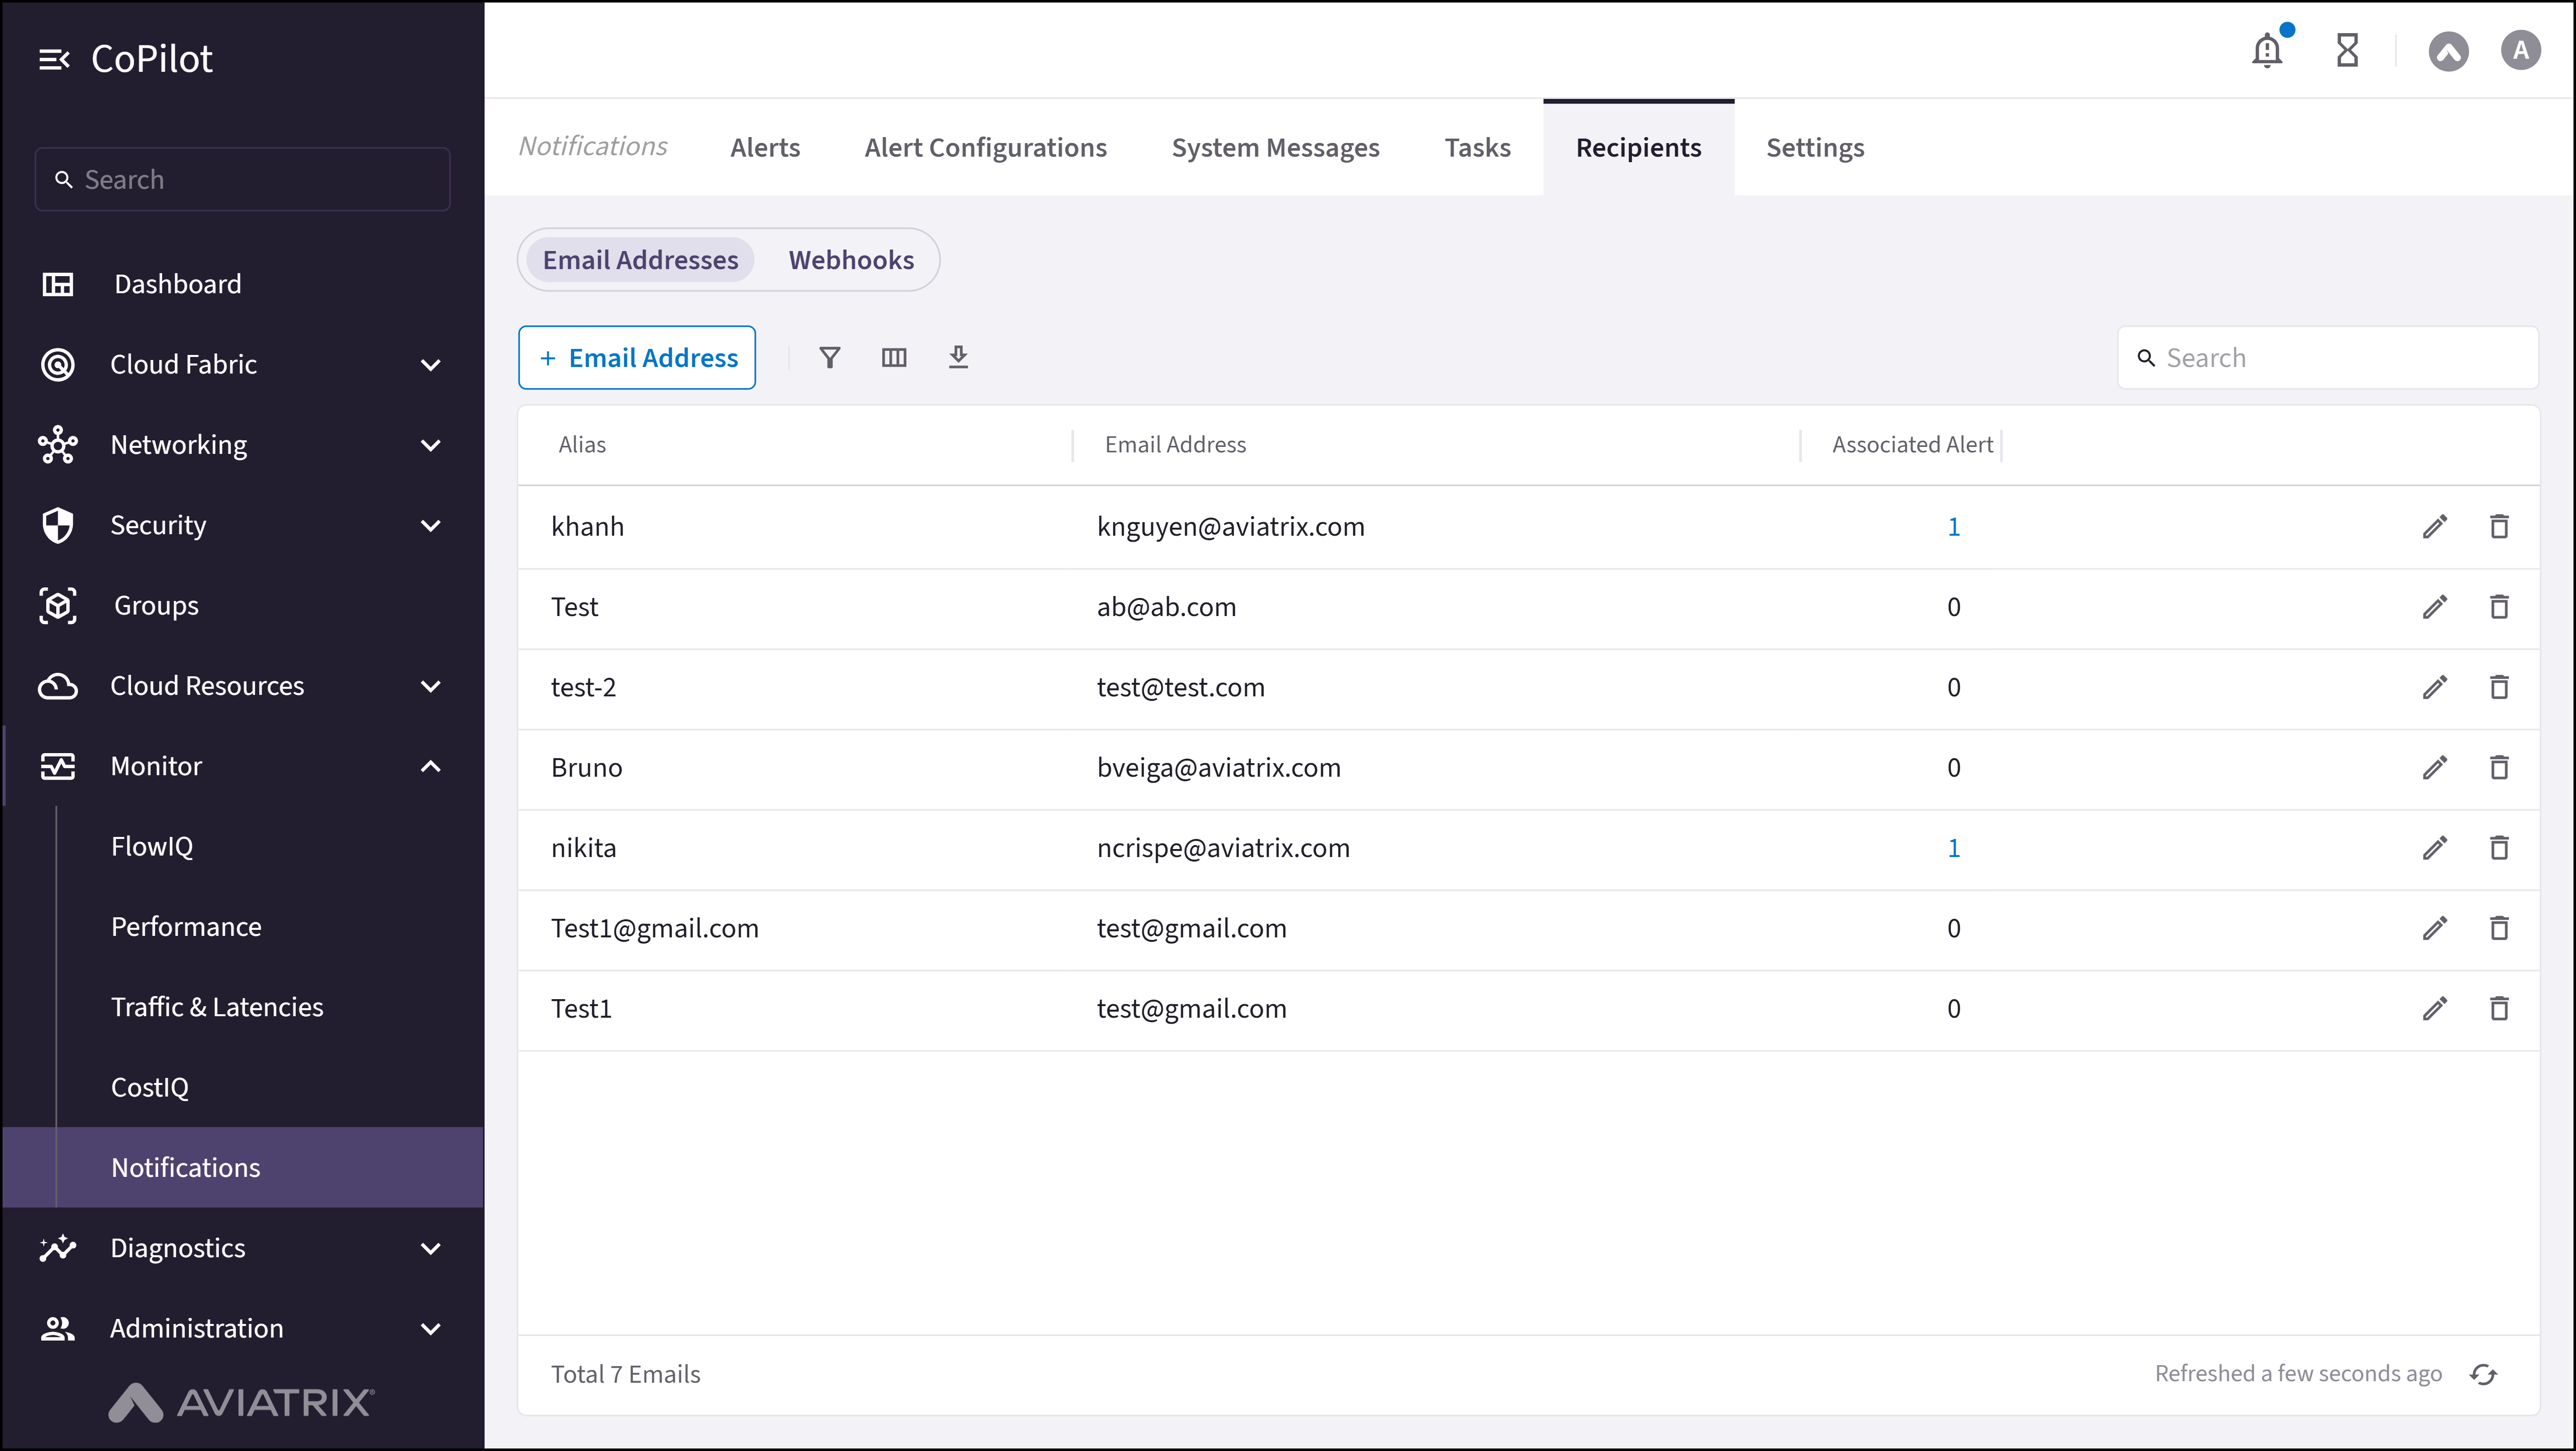Click the notification bell icon
The image size is (2576, 1451).
click(2267, 50)
